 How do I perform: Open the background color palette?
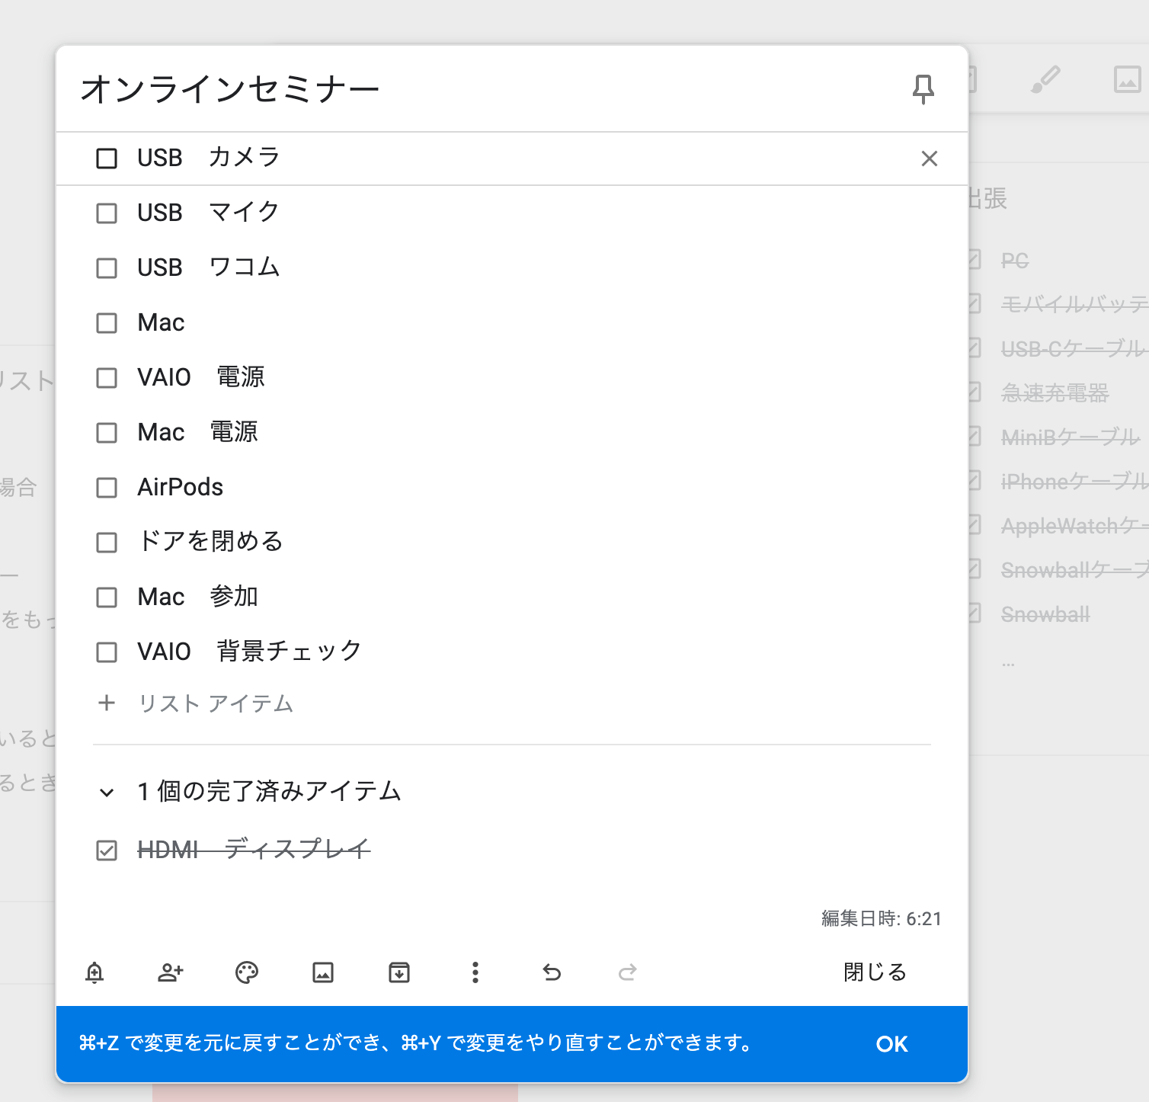[247, 972]
